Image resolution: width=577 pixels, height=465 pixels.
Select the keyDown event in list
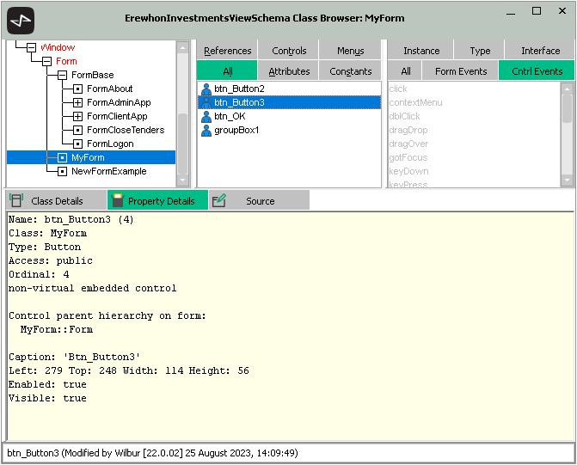408,171
